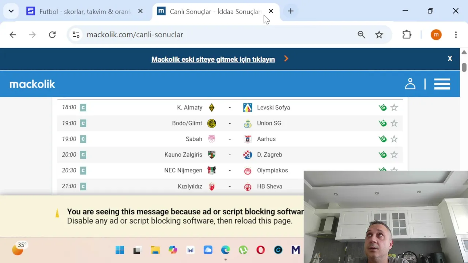Click the Olympiakos team crest

tap(248, 171)
